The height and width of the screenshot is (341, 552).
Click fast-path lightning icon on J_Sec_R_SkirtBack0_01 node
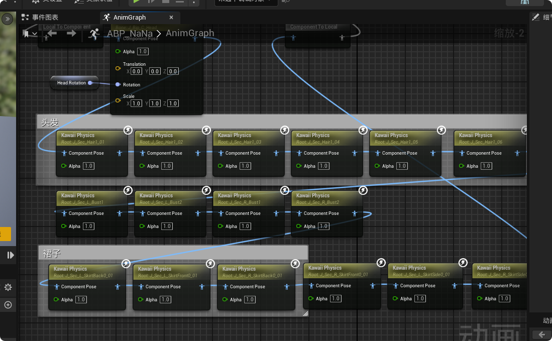click(x=295, y=264)
